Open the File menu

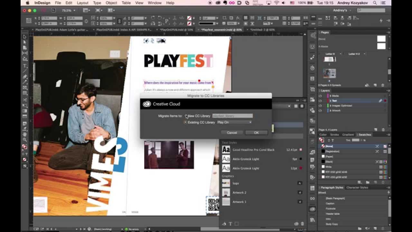pos(58,3)
